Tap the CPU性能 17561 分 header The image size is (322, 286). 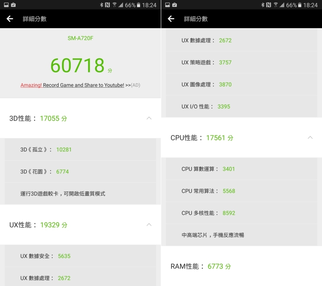coord(242,138)
